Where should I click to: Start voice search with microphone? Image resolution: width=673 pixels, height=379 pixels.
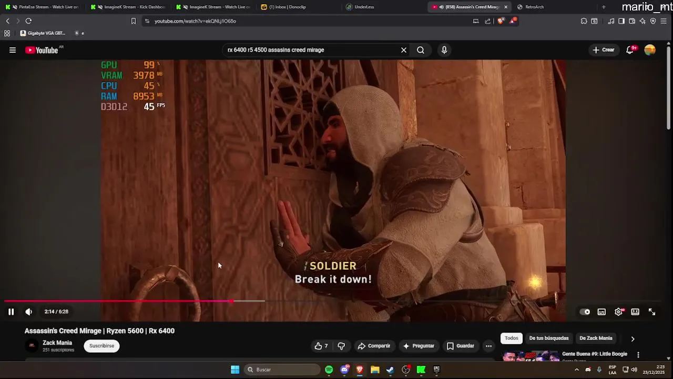click(x=444, y=50)
